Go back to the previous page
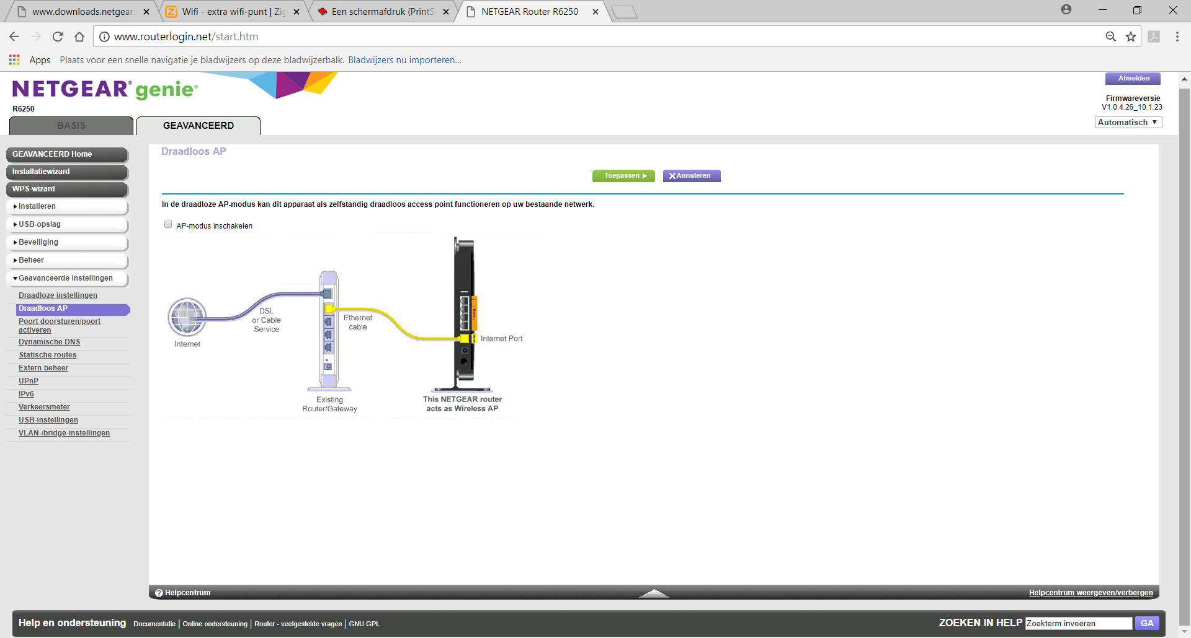 point(14,37)
